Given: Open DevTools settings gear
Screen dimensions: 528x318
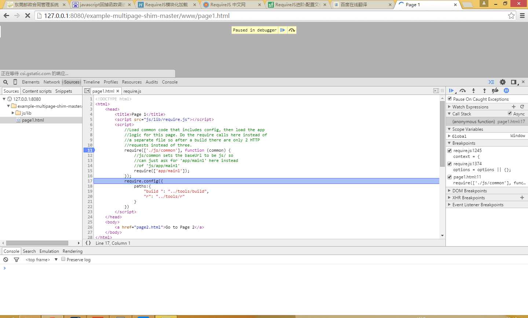Looking at the screenshot, I should point(503,82).
